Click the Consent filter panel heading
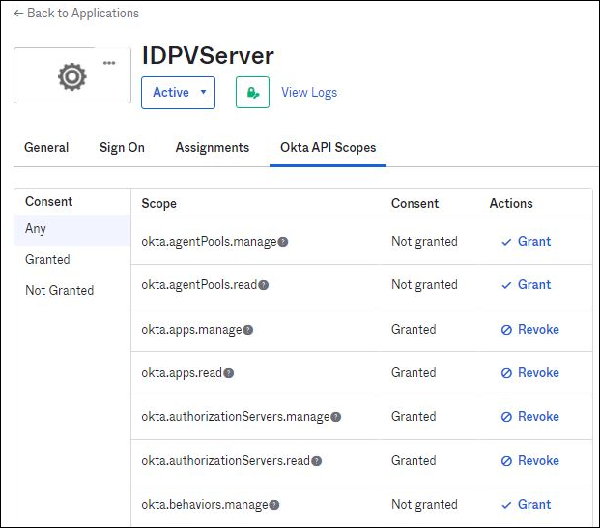600x528 pixels. tap(48, 202)
